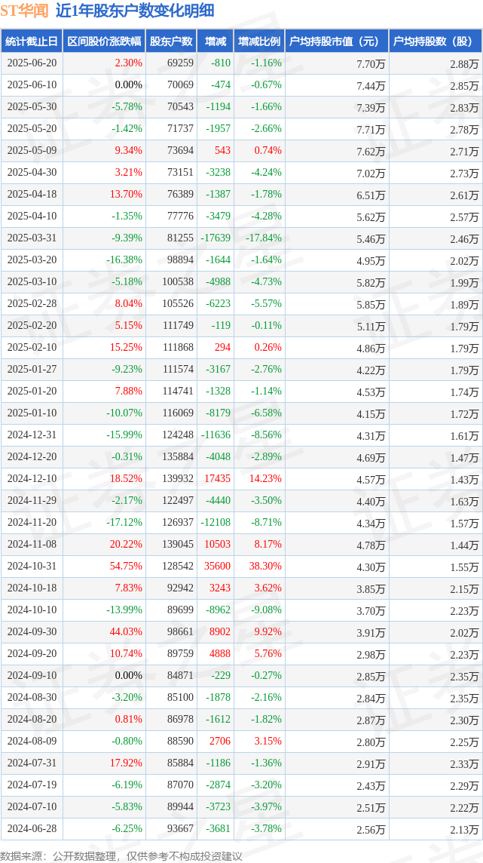Click the 股东户数 column header
Viewport: 483px width, 863px height.
[172, 41]
